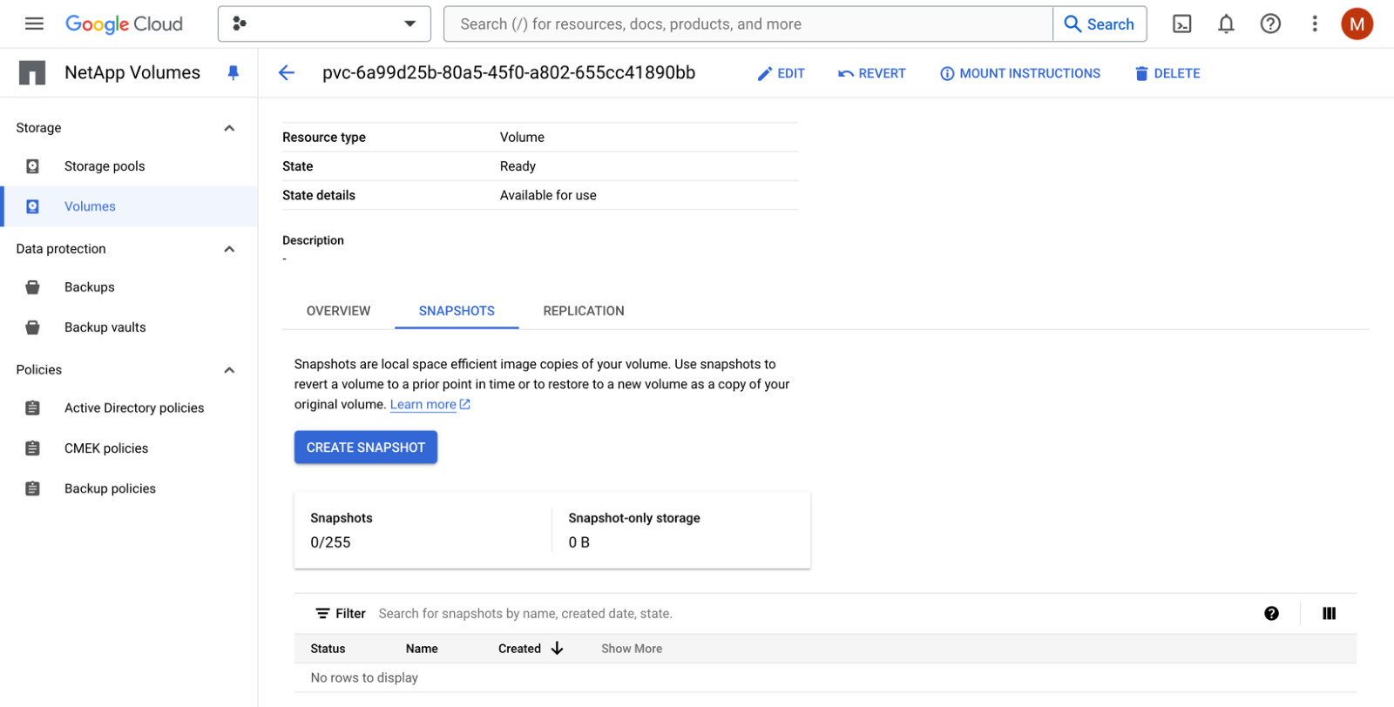Switch to the Overview tab
The height and width of the screenshot is (707, 1394).
click(x=338, y=311)
